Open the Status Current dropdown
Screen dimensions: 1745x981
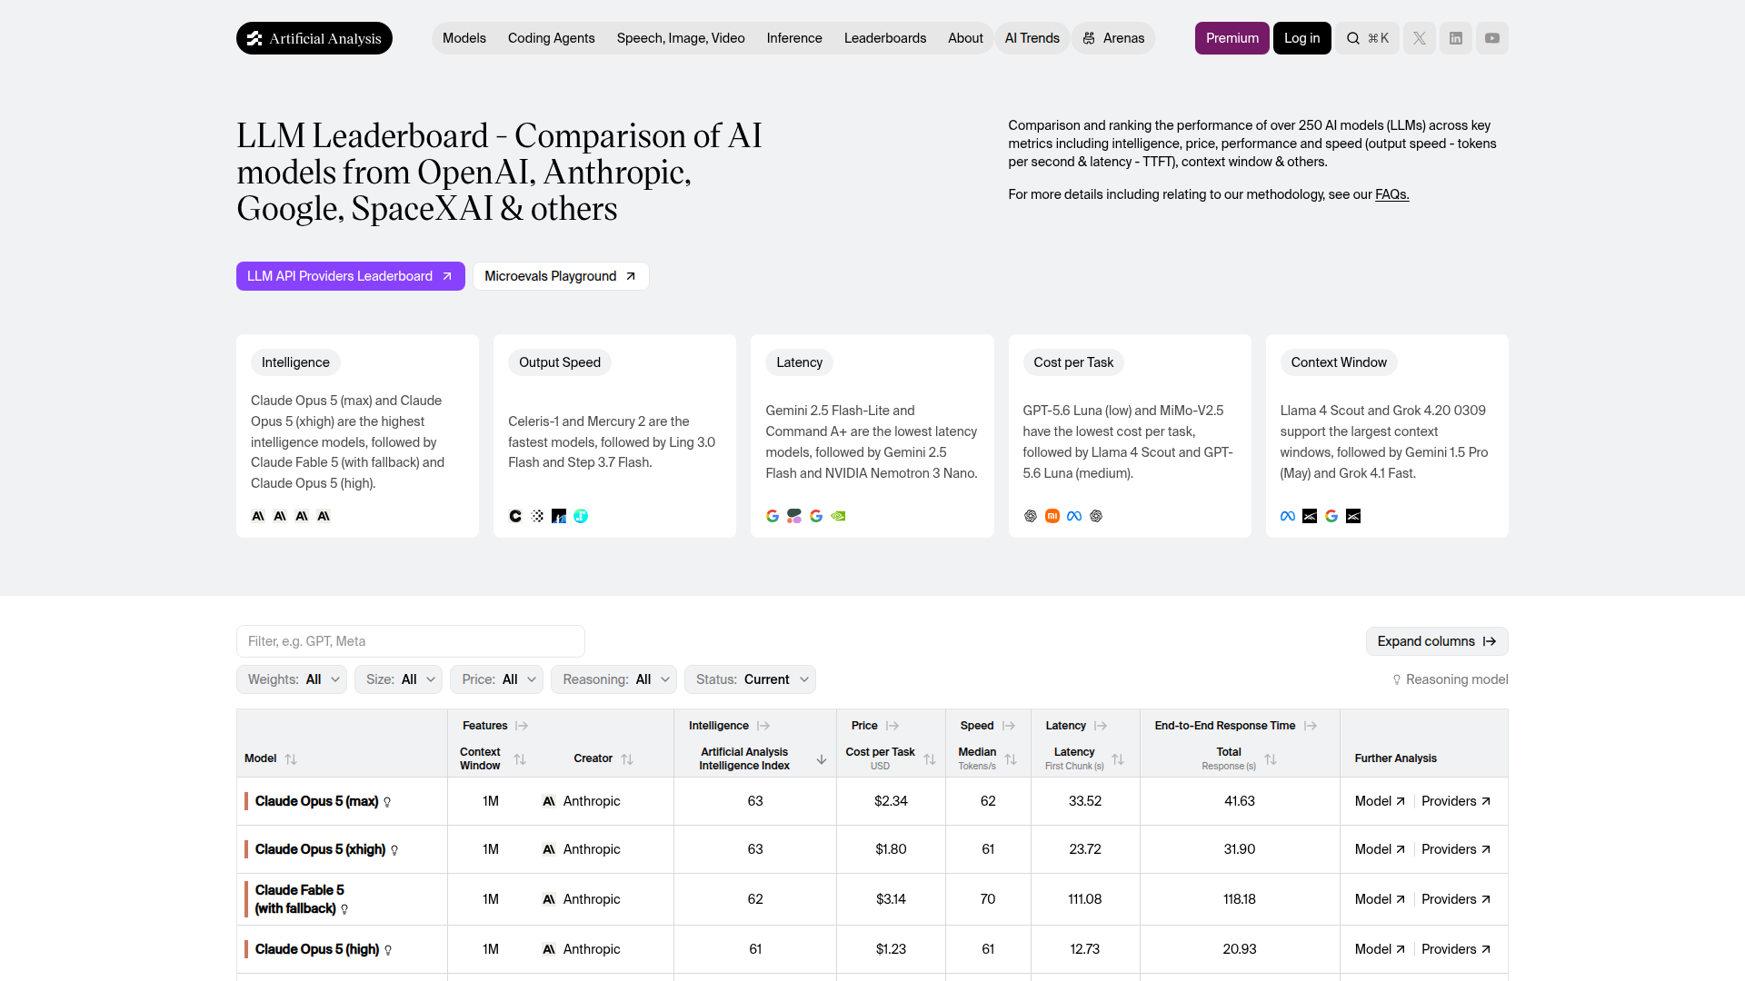tap(750, 679)
